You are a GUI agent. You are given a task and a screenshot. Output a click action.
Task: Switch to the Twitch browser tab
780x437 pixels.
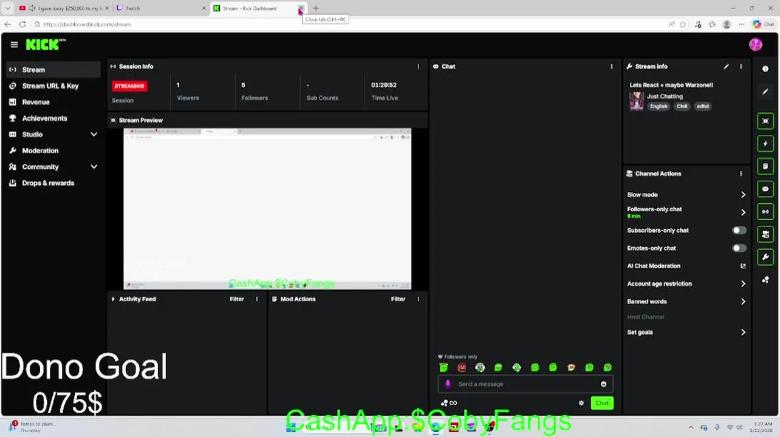(x=160, y=8)
